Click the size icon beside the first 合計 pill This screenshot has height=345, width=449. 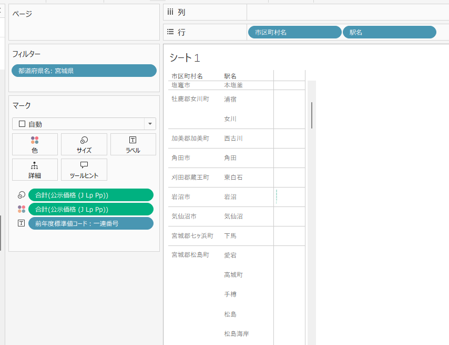(21, 195)
